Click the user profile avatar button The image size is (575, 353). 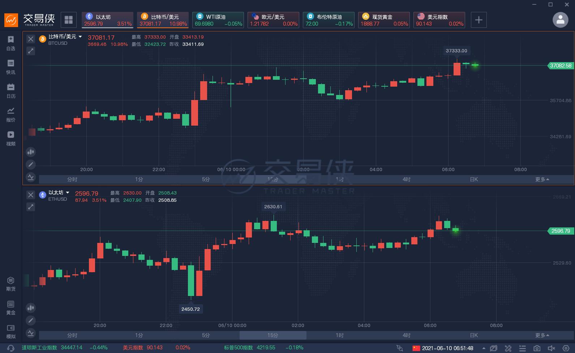point(560,20)
